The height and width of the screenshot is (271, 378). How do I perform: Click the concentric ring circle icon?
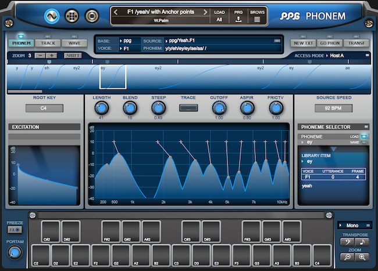click(x=92, y=16)
